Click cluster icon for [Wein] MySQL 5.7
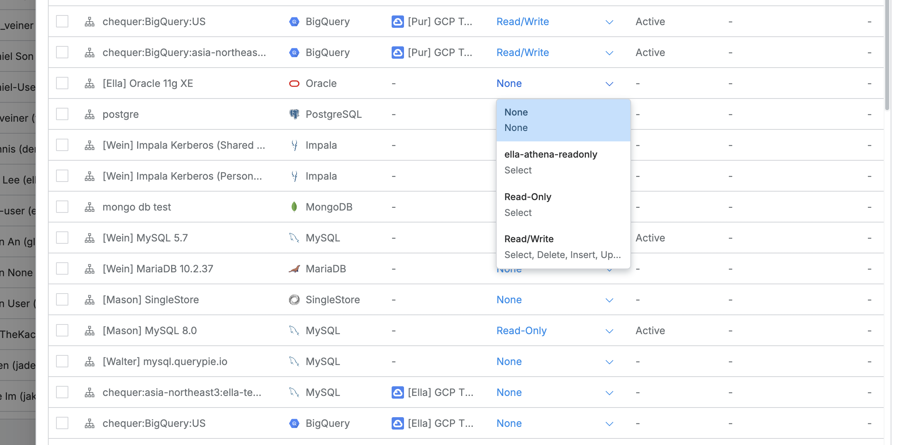Viewport: 903px width, 445px height. pos(90,238)
